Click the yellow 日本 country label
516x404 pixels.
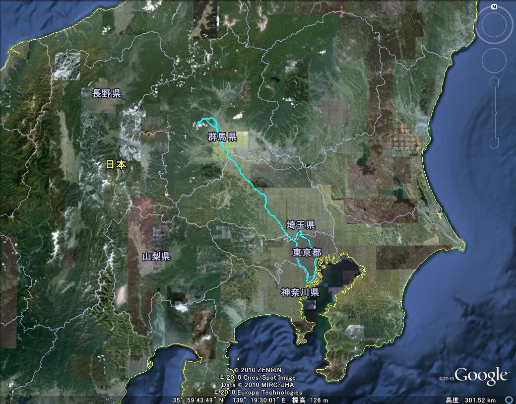(116, 165)
